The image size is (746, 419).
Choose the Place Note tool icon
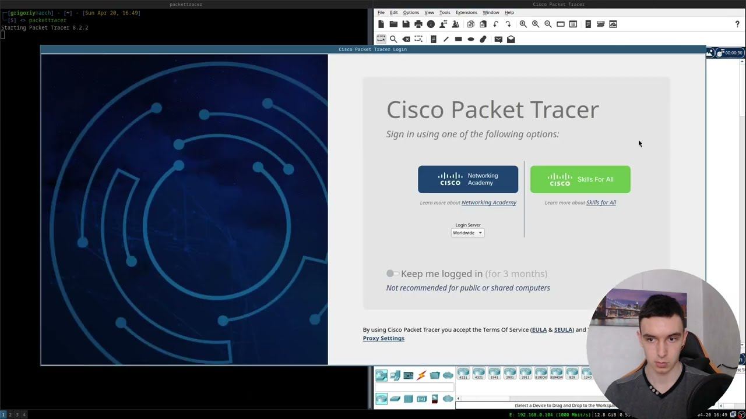tap(434, 39)
